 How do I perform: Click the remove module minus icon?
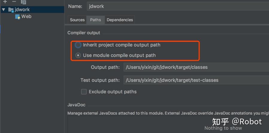pos(14,1)
